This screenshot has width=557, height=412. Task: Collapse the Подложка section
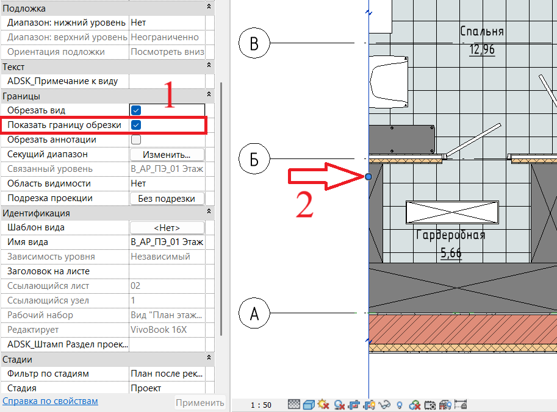[209, 6]
